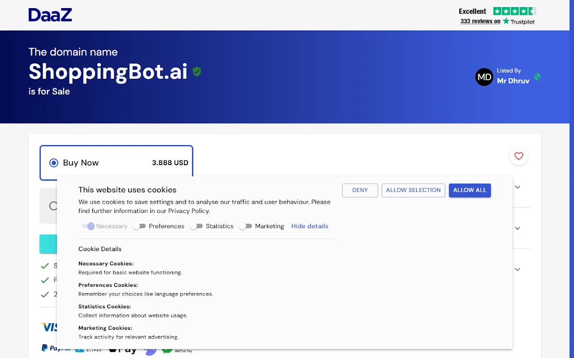Click the verified shield beside ShoppingBot.ai
Screen dimensions: 574x358
197,72
